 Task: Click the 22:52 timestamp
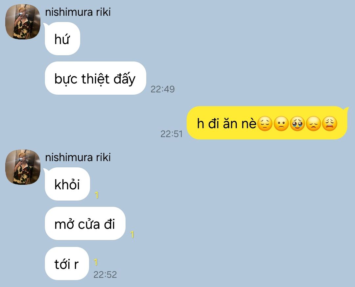pos(105,275)
